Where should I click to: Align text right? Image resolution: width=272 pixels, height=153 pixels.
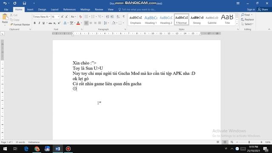(x=95, y=23)
